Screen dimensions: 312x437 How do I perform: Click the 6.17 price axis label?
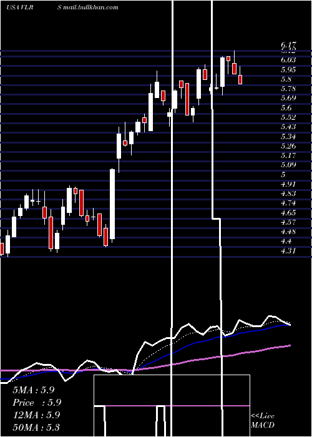click(x=289, y=44)
